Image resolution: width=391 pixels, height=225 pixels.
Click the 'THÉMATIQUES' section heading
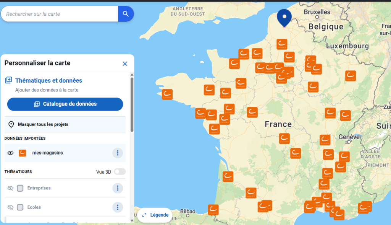click(18, 172)
